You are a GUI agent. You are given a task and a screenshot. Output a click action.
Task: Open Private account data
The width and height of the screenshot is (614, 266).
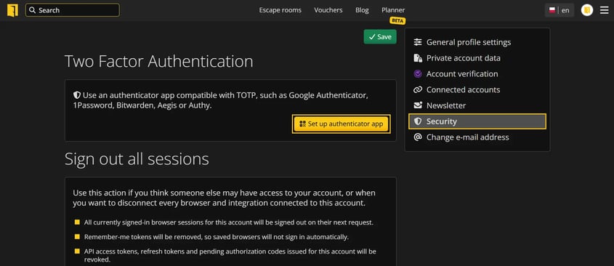click(x=477, y=58)
